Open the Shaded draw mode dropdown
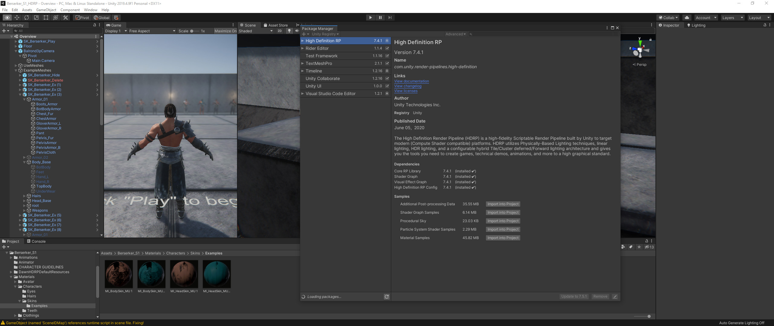This screenshot has width=774, height=326. pos(256,31)
